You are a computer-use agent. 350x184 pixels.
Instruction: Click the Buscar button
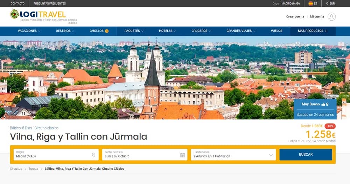(x=306, y=155)
